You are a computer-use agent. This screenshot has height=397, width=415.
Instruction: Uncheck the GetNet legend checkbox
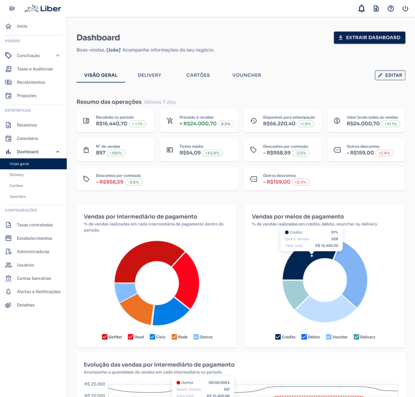point(104,337)
